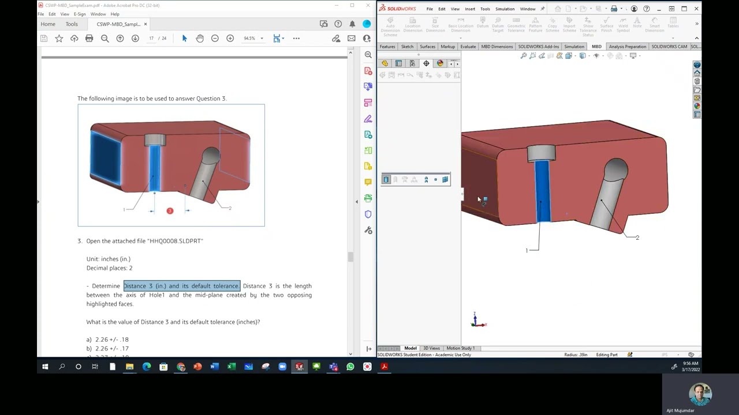Activate the Acrobat hand pan tool
Viewport: 739px width, 415px height.
click(200, 39)
